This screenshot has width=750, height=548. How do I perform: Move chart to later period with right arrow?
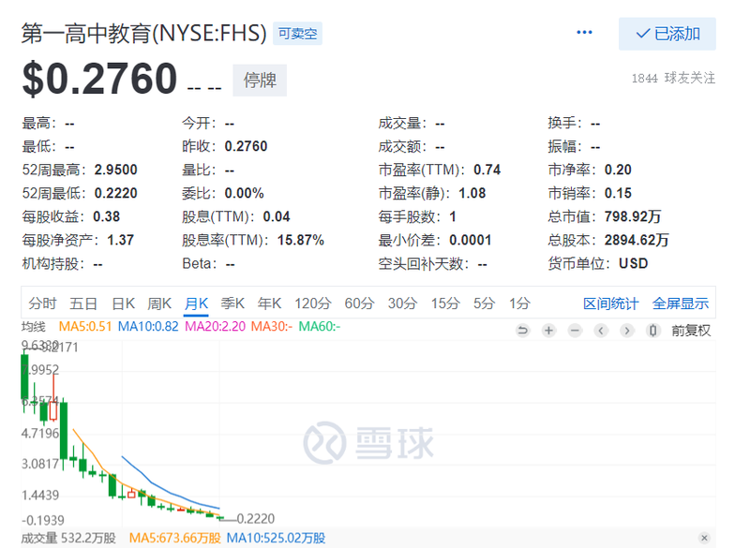(x=627, y=330)
